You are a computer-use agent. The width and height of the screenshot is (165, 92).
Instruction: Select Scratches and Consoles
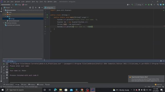click(12, 25)
